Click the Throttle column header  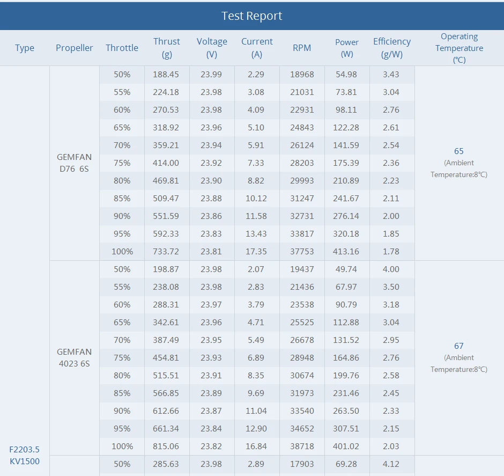(122, 47)
